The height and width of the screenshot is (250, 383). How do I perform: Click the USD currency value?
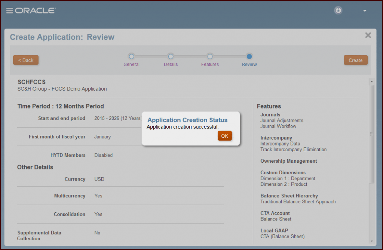pyautogui.click(x=99, y=179)
